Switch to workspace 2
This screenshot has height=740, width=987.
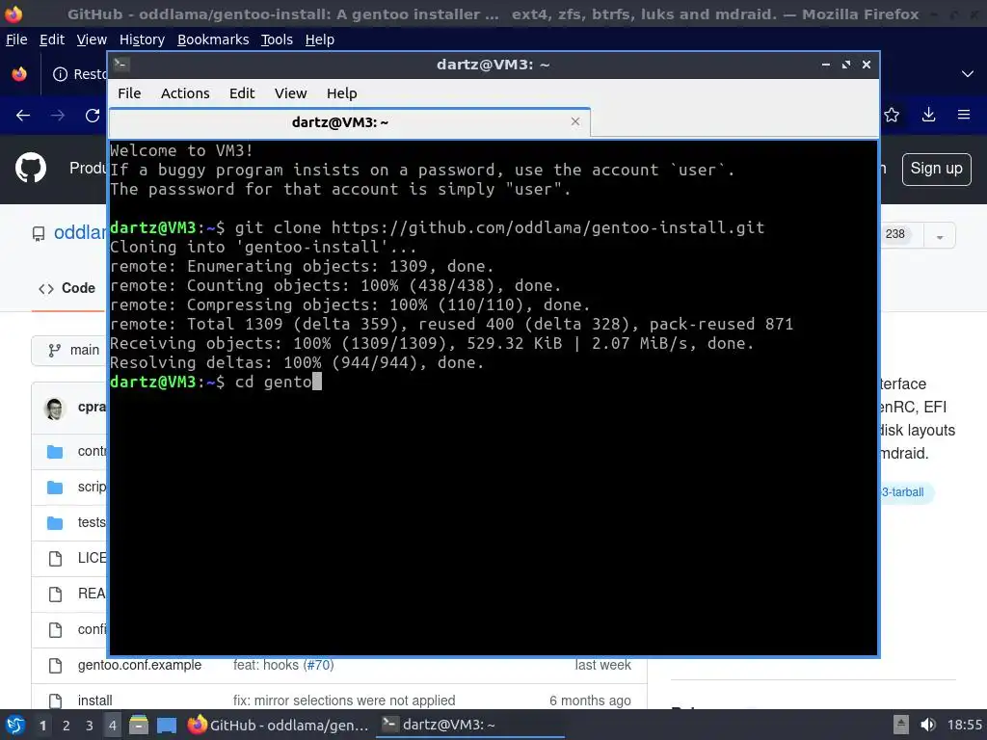(67, 726)
